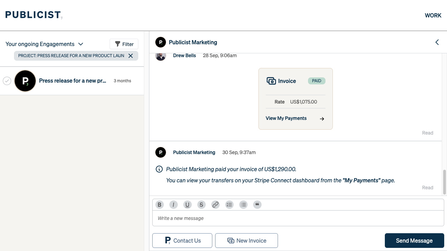The width and height of the screenshot is (447, 251).
Task: Toggle the engagement checkmark circle
Action: pyautogui.click(x=7, y=81)
